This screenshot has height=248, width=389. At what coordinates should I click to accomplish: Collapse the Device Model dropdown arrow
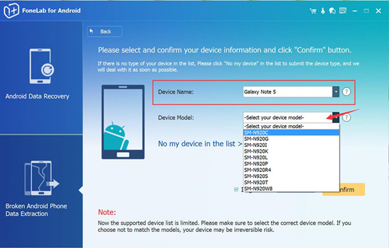[x=336, y=117]
